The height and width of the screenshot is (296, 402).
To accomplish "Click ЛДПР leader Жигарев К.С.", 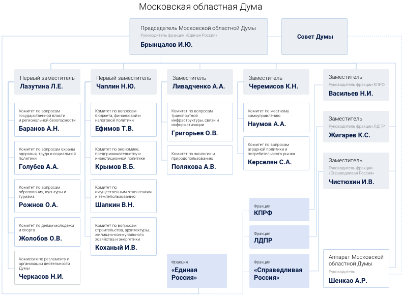I will (x=356, y=127).
